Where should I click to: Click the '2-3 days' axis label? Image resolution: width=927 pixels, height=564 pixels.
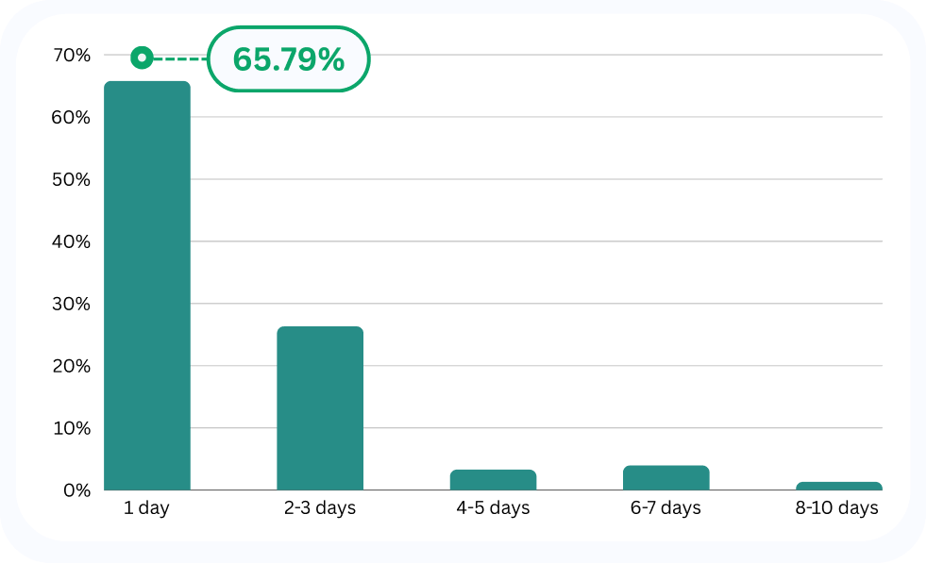[320, 508]
